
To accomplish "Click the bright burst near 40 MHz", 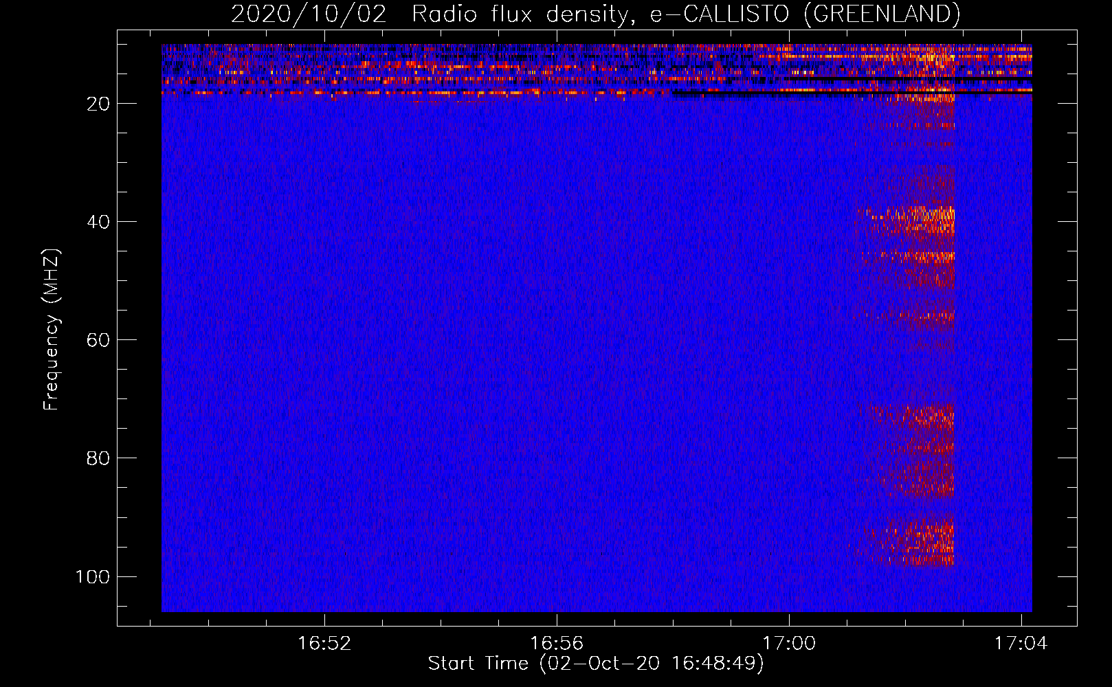I will (907, 221).
